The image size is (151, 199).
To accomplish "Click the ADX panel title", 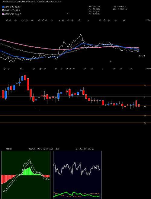I will 57,149.
